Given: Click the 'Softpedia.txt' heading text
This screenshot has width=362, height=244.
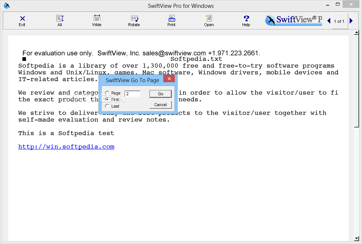Looking at the screenshot, I should tap(196, 59).
